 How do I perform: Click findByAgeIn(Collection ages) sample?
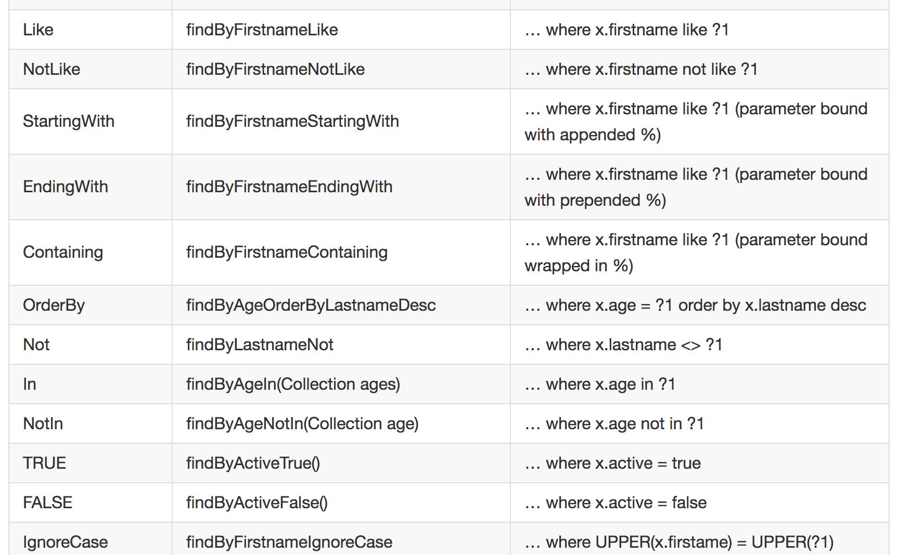click(293, 384)
